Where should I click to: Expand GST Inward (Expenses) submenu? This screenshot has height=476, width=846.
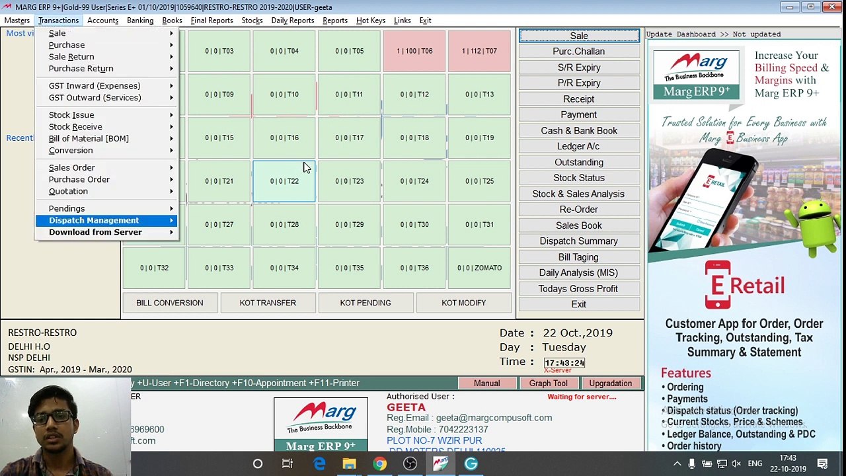coord(171,86)
